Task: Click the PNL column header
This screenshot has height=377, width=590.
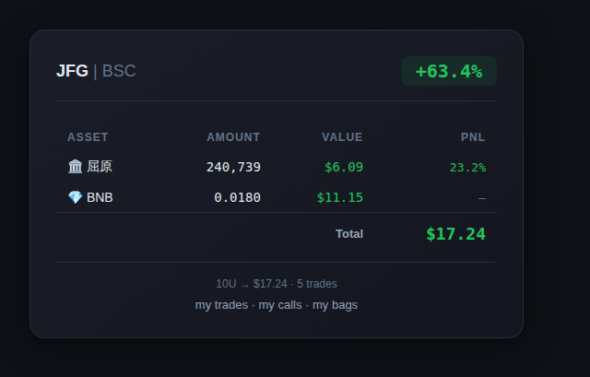Action: 473,137
